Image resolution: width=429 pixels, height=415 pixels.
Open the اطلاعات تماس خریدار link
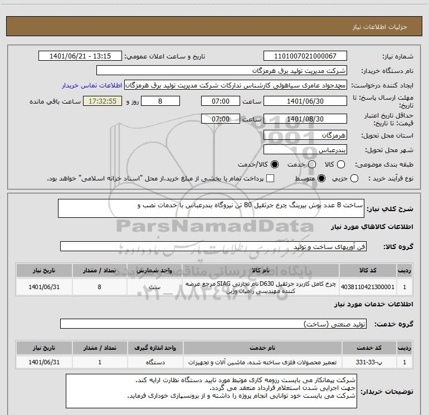92,85
